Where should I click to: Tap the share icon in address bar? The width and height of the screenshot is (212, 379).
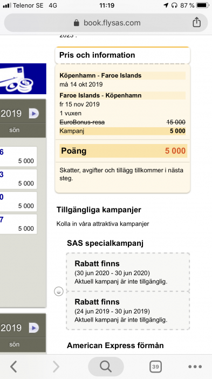(196, 22)
